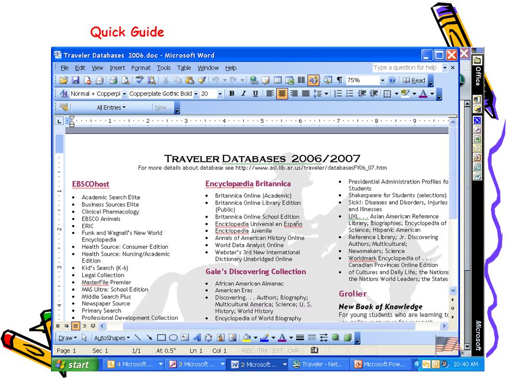Toggle Bold formatting
Screen dimensions: 510x382
232,94
